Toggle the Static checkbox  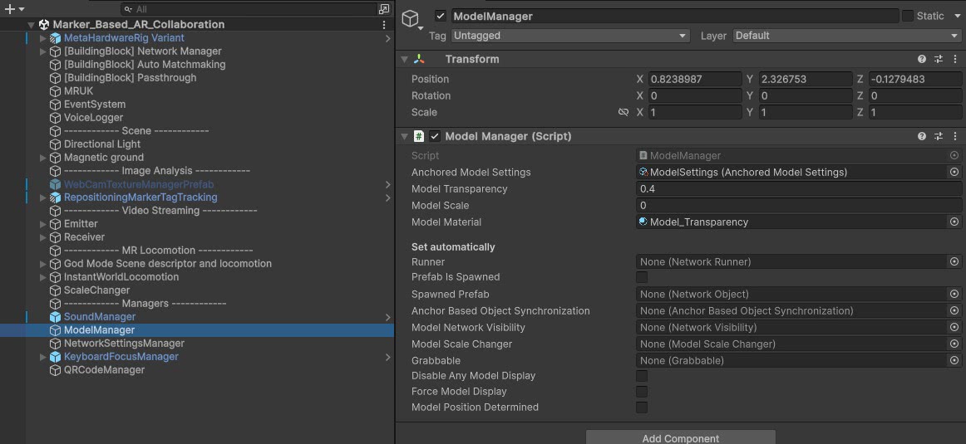908,16
